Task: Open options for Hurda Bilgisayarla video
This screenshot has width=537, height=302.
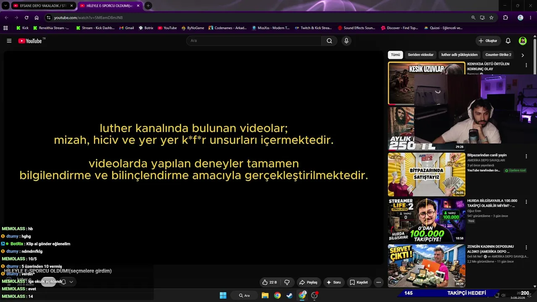Action: [x=526, y=202]
